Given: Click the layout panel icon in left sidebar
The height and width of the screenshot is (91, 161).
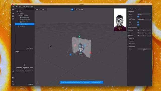Looking at the screenshot, I should pyautogui.click(x=13, y=10).
